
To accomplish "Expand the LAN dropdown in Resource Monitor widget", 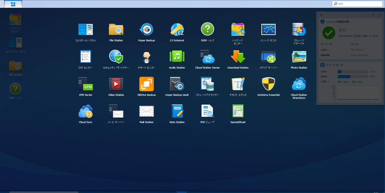I will [325, 82].
